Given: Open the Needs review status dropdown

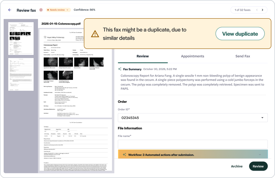Looking at the screenshot, I should pos(58,10).
